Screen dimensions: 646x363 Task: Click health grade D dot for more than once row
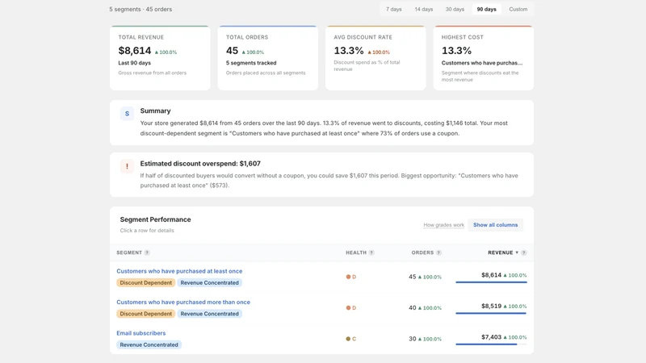pyautogui.click(x=348, y=308)
